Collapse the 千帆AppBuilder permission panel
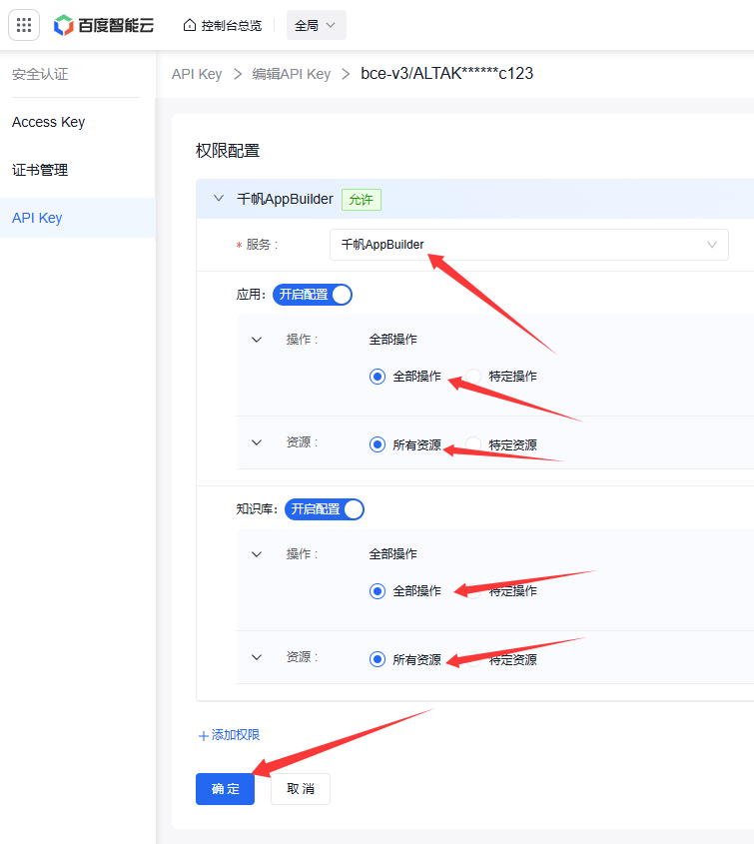 (x=219, y=199)
